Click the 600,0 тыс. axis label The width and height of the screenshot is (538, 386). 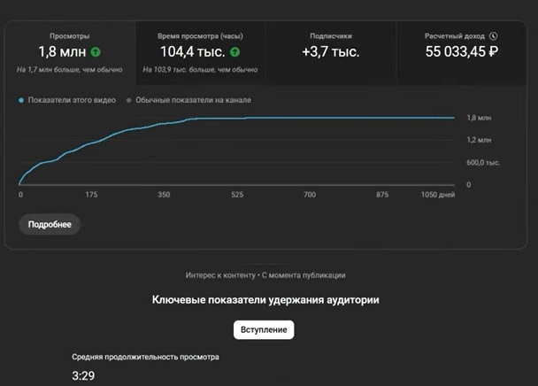[483, 162]
